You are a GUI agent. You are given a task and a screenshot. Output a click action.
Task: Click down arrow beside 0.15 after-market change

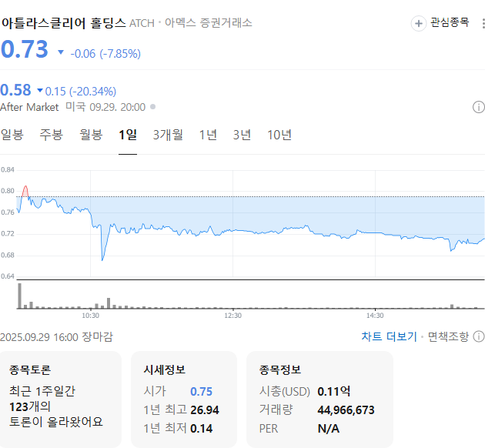(x=40, y=91)
